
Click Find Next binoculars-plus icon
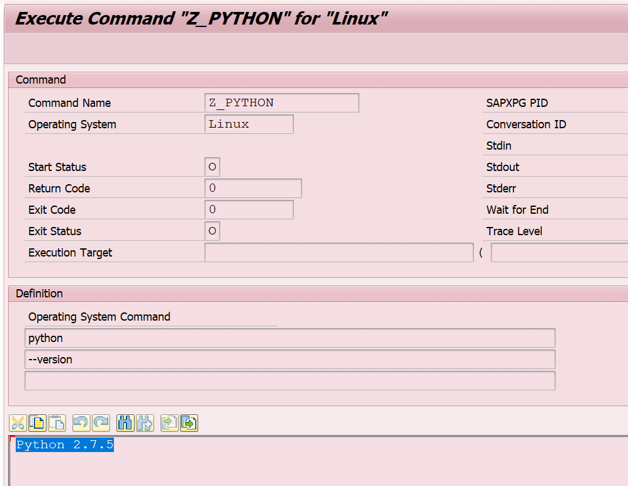pos(145,423)
